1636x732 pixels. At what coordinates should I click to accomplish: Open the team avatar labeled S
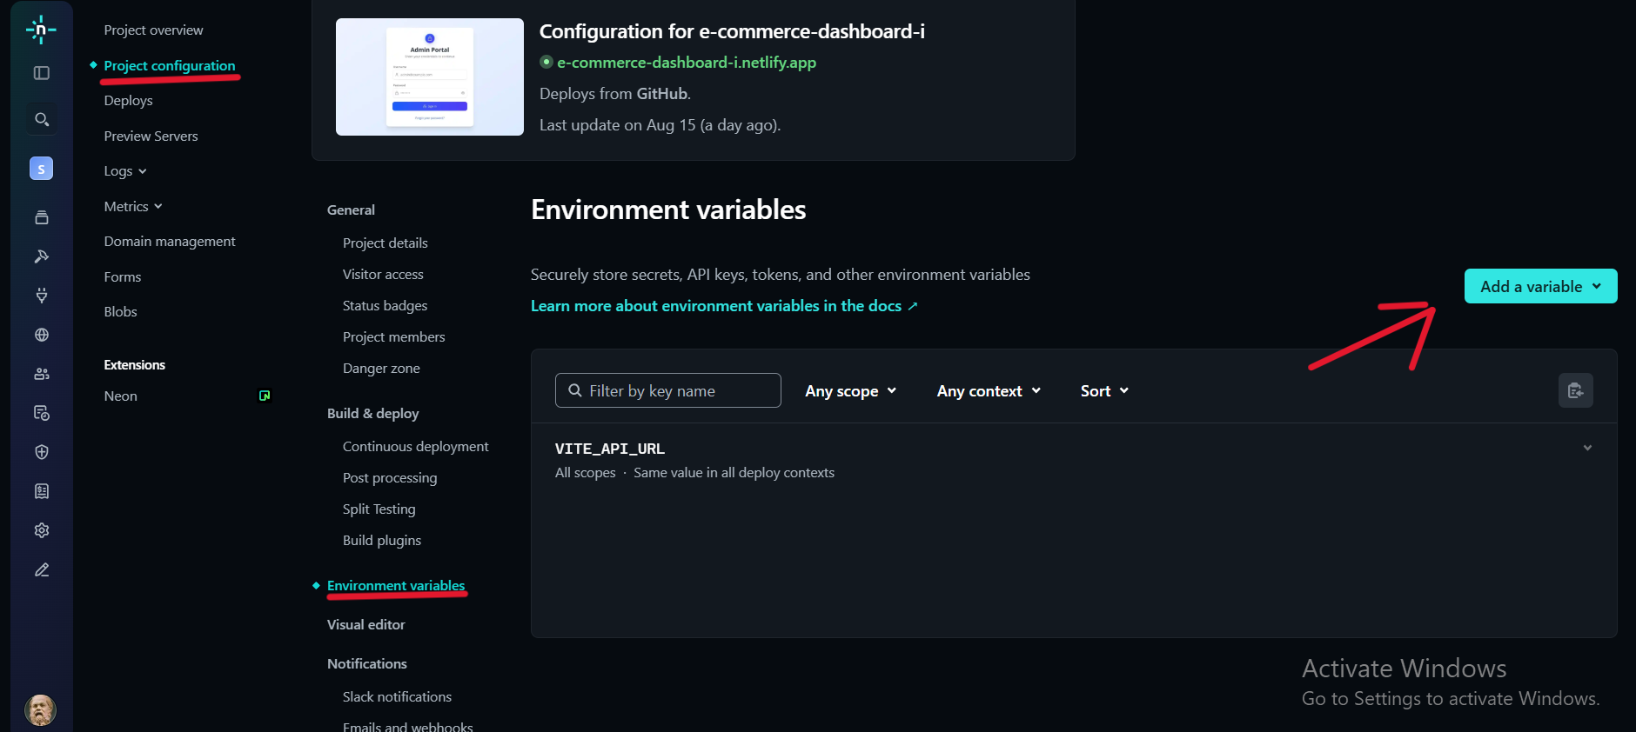click(41, 169)
